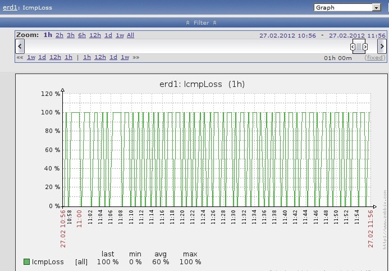Screen dimensions: 389x271
Task: Click the start date 27.02.2012 10:56
Action: tap(287, 35)
